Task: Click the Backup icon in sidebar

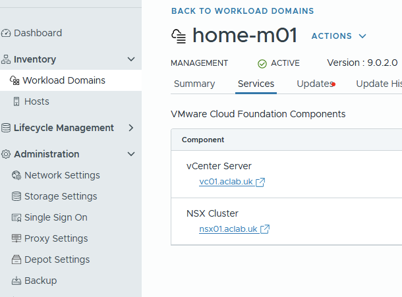Action: (x=17, y=281)
